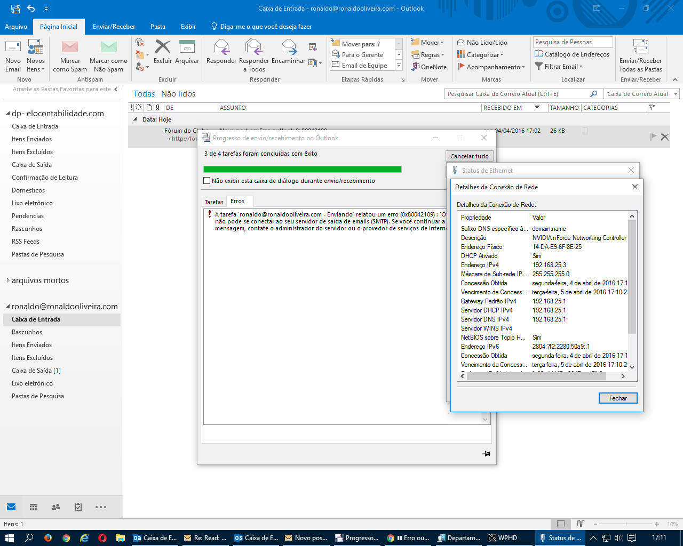683x546 pixels.
Task: Click Marcar como Não Spam icon
Action: [x=108, y=47]
